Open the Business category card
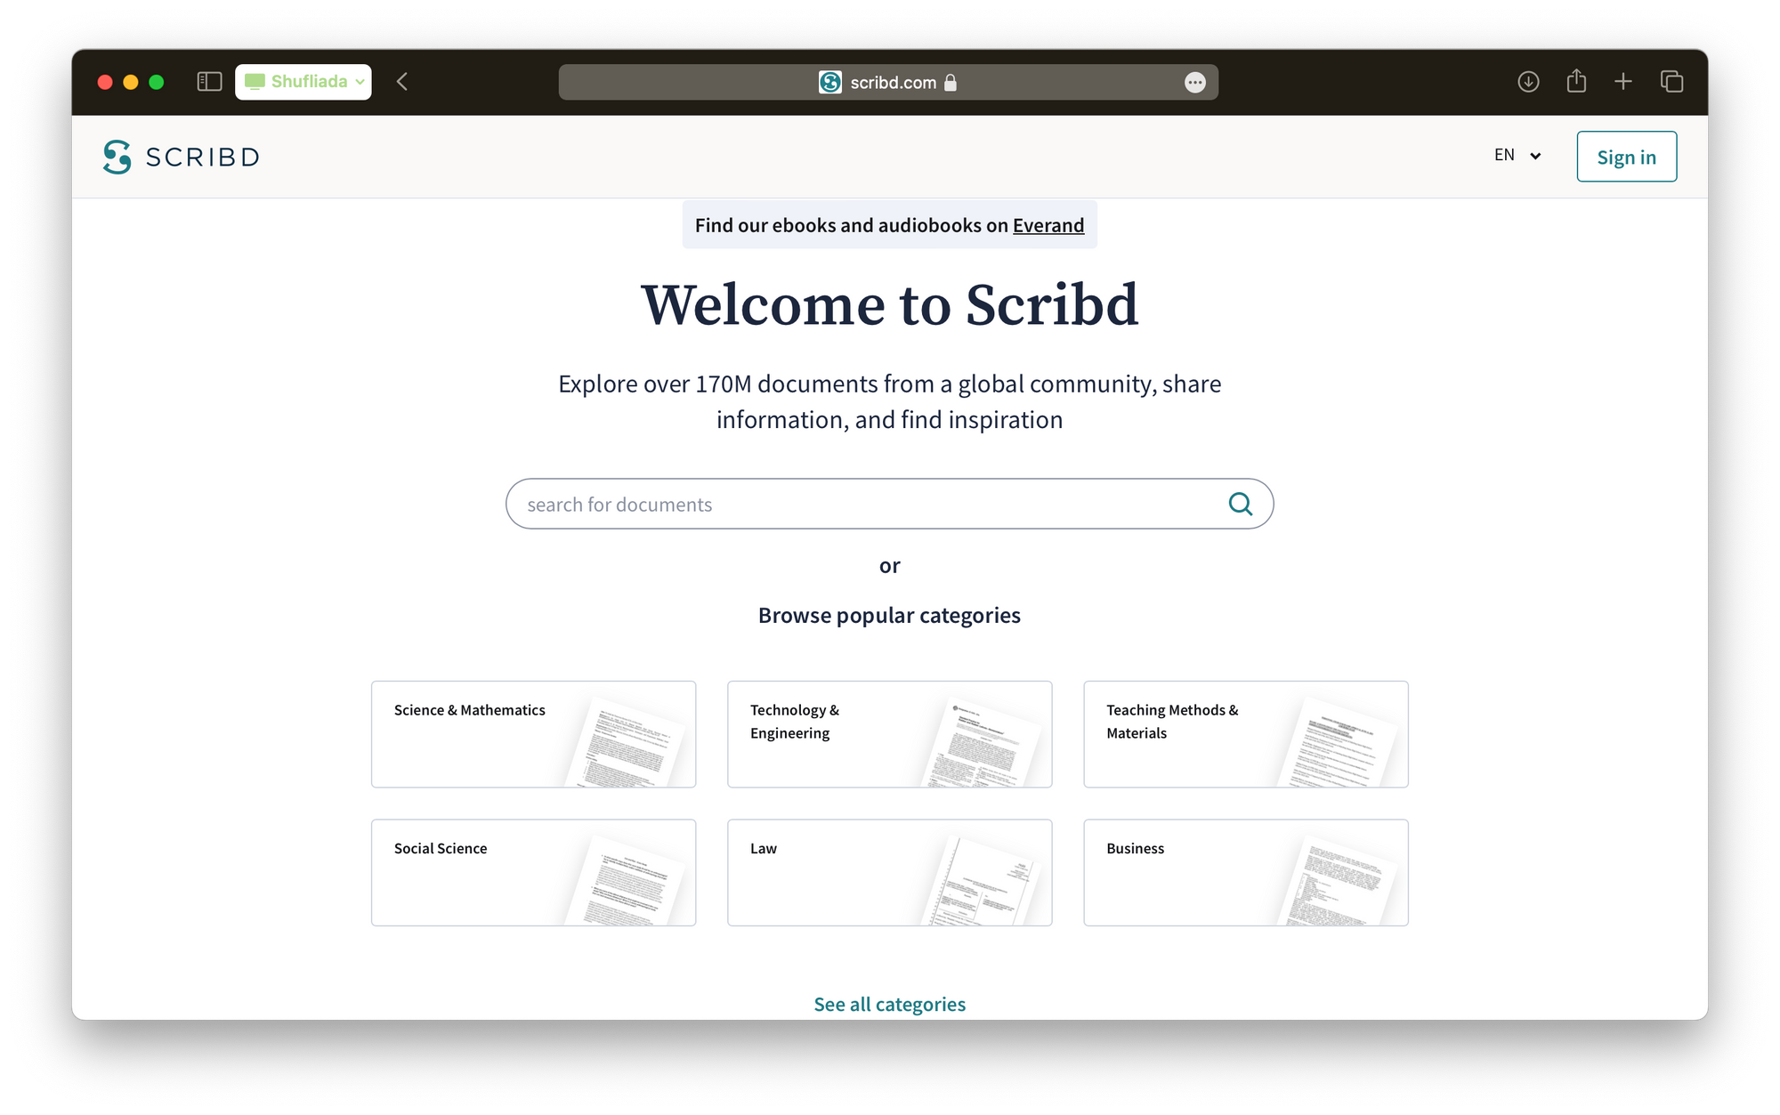This screenshot has width=1780, height=1115. click(x=1246, y=872)
